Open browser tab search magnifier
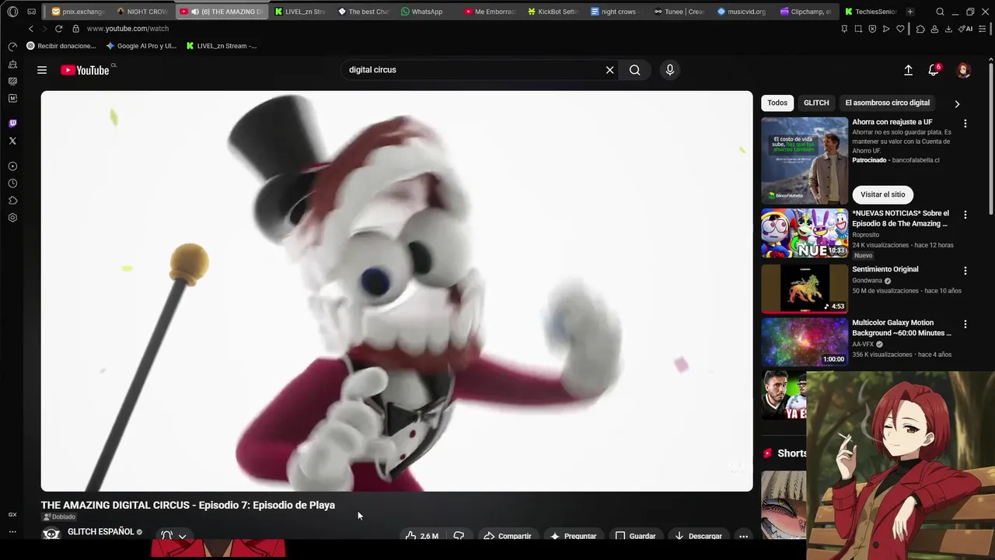Screen dimensions: 995x560 tap(940, 12)
